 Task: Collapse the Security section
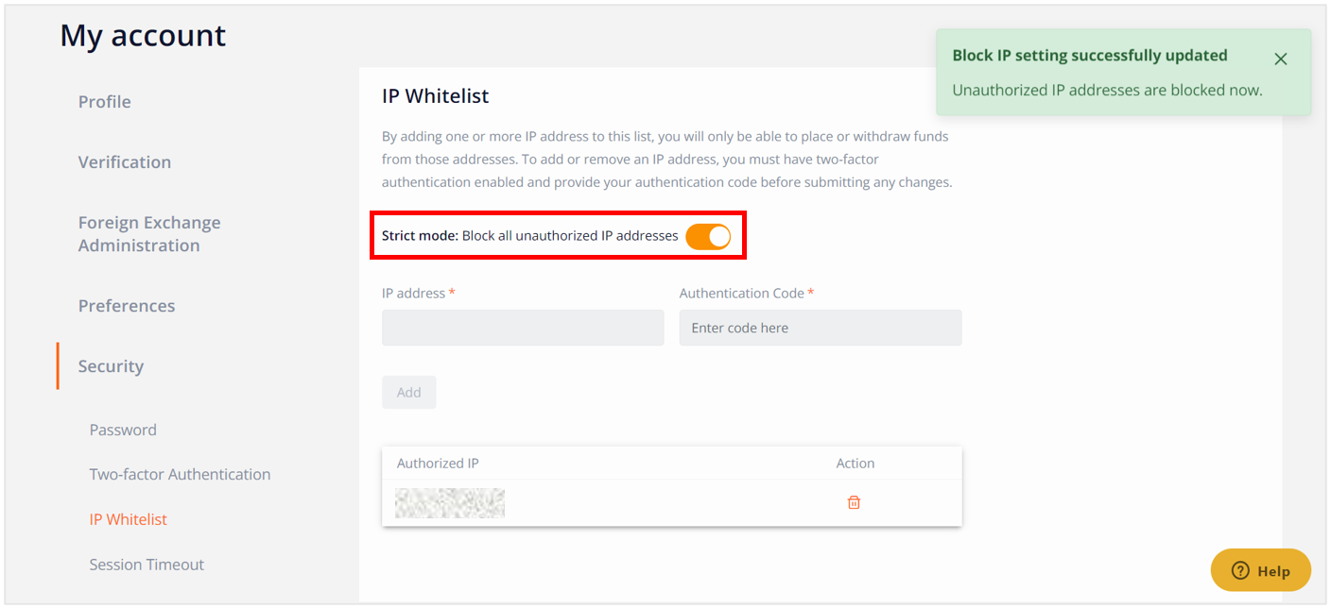(x=111, y=366)
